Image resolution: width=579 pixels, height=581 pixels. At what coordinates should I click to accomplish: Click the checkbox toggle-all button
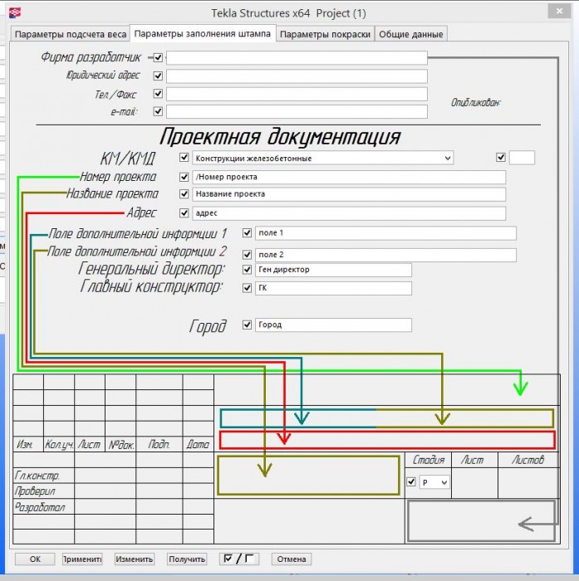(x=239, y=559)
